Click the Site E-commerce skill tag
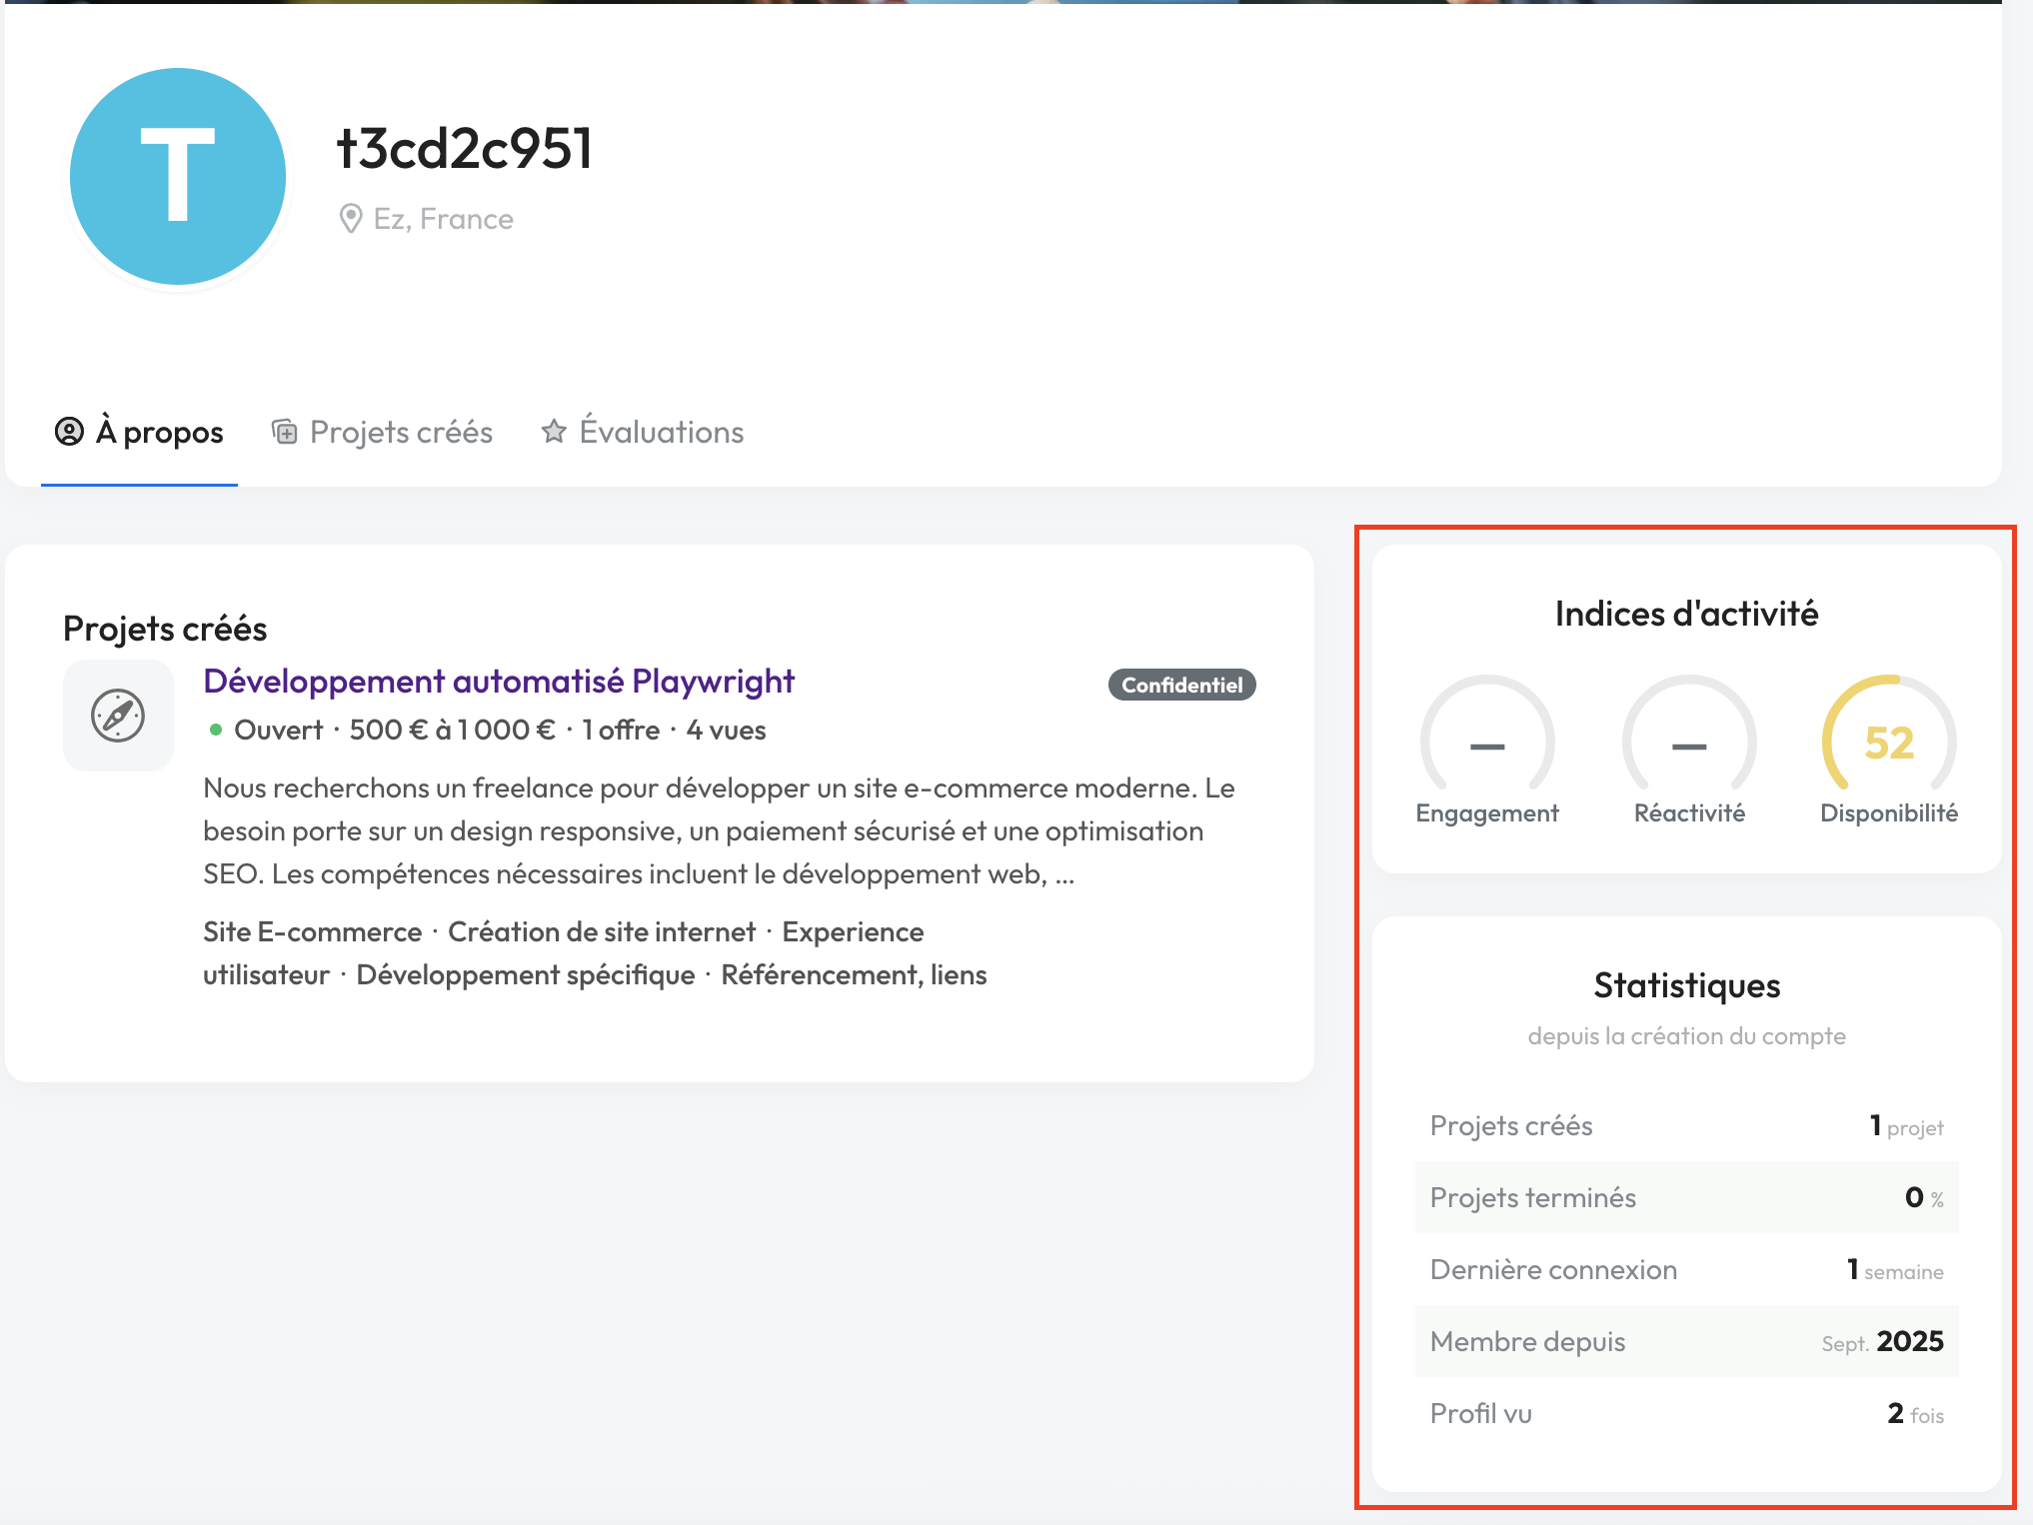The image size is (2033, 1525). (312, 932)
